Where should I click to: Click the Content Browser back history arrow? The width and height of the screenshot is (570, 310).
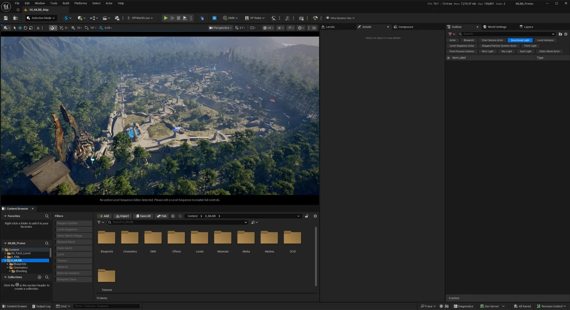pos(173,216)
